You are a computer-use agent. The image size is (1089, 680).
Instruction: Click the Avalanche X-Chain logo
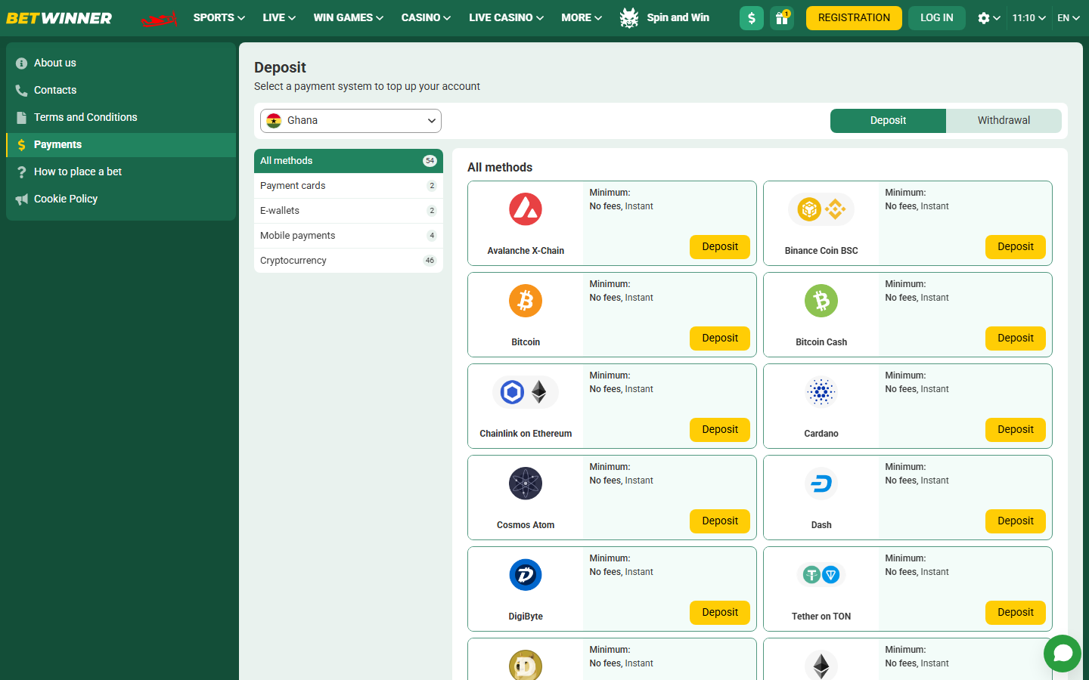pyautogui.click(x=526, y=209)
